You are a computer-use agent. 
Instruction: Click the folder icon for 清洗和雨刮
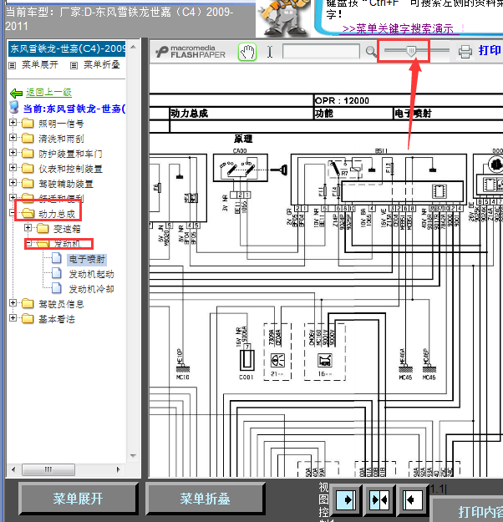[28, 138]
